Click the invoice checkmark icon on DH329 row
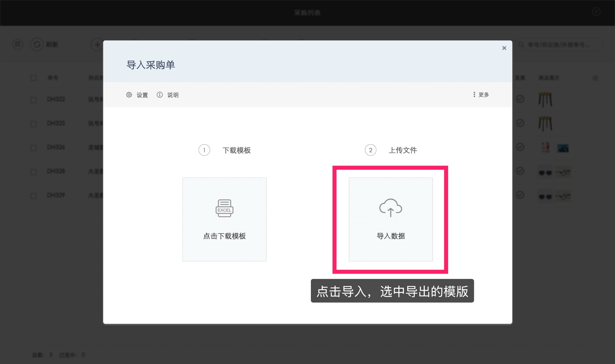The image size is (615, 364). (520, 195)
